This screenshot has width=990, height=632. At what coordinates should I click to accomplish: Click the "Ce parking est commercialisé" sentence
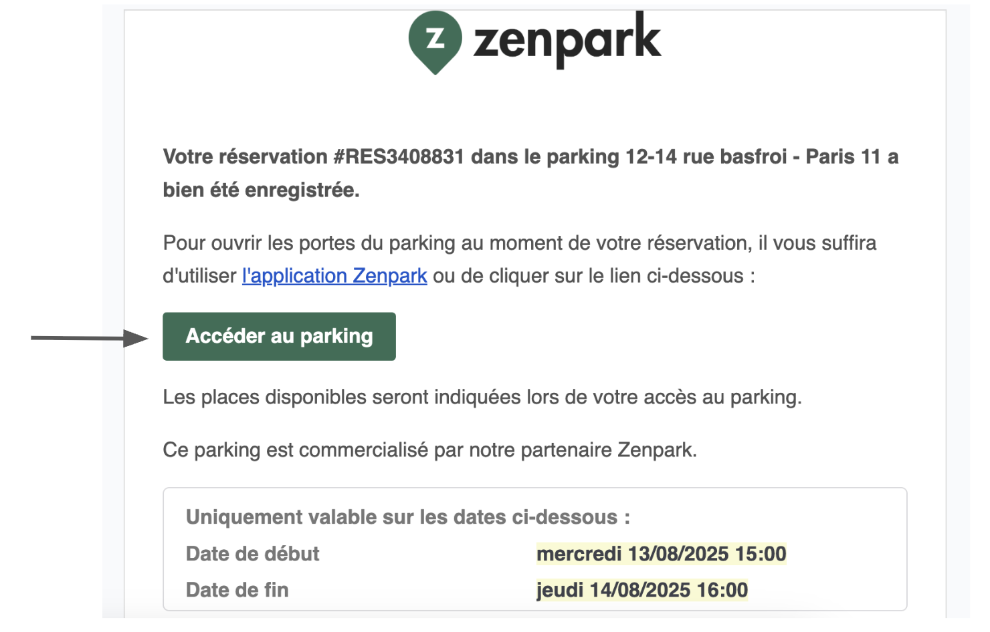click(x=429, y=450)
